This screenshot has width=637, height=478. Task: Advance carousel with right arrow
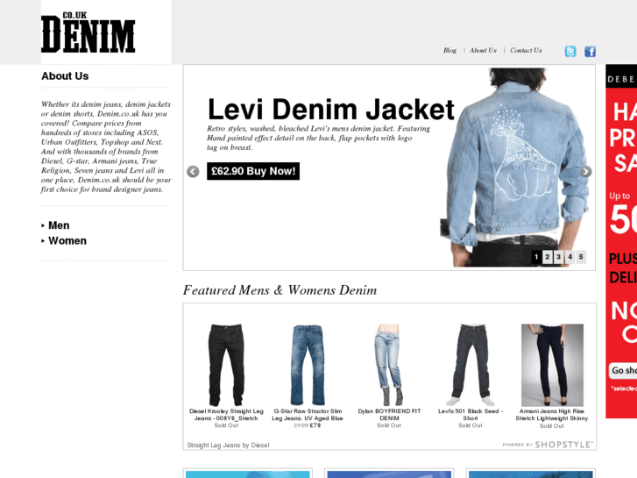585,172
